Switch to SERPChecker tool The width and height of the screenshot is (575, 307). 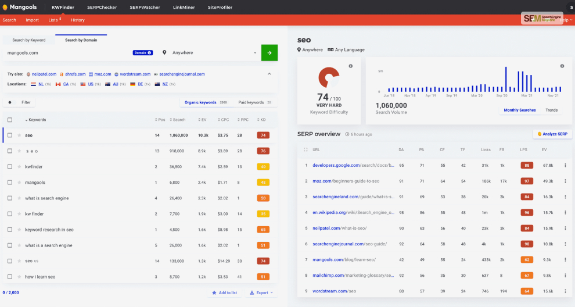[x=102, y=8]
